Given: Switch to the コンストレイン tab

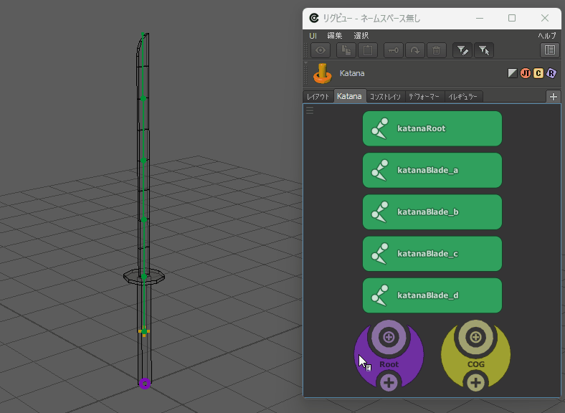Looking at the screenshot, I should (385, 97).
